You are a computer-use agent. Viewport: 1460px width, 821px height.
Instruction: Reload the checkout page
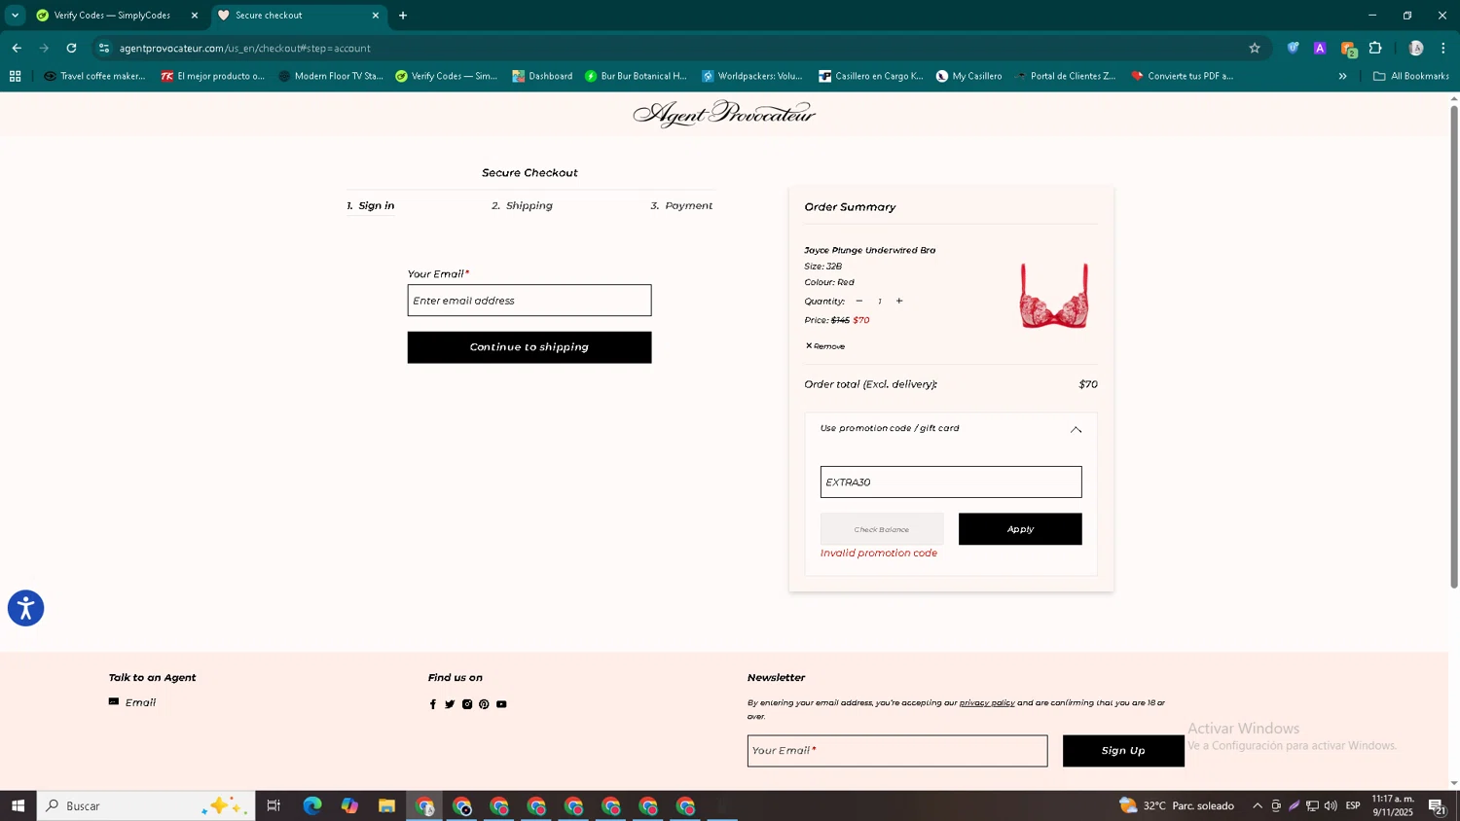coord(71,48)
